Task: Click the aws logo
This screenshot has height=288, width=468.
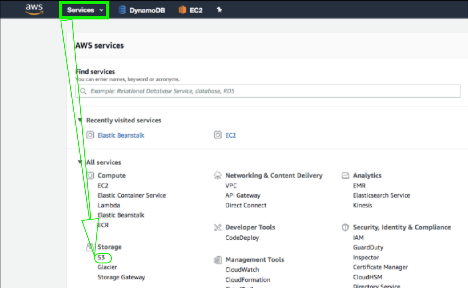Action: pyautogui.click(x=34, y=9)
